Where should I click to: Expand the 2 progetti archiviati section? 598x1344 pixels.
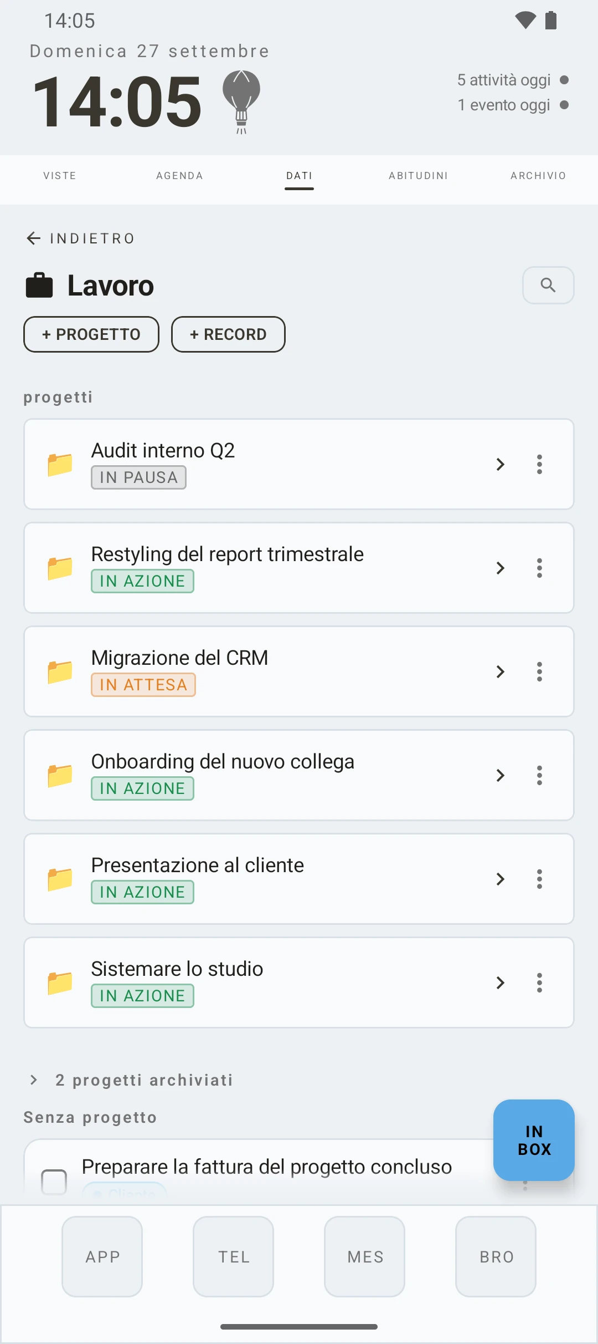pos(131,1080)
